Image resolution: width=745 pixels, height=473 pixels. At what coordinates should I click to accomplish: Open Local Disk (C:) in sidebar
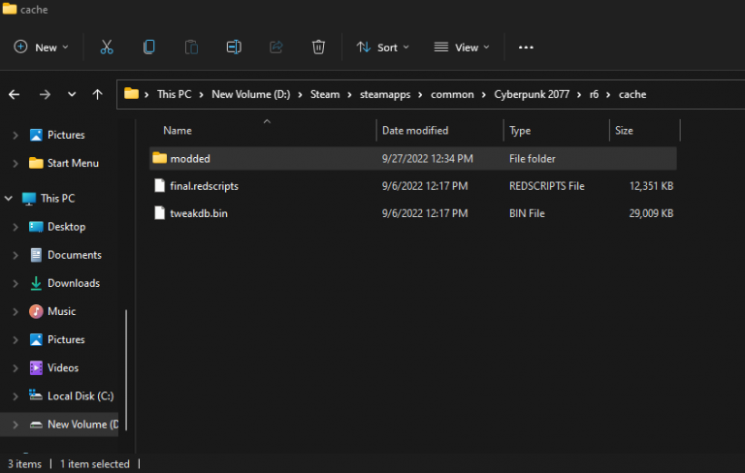click(81, 395)
